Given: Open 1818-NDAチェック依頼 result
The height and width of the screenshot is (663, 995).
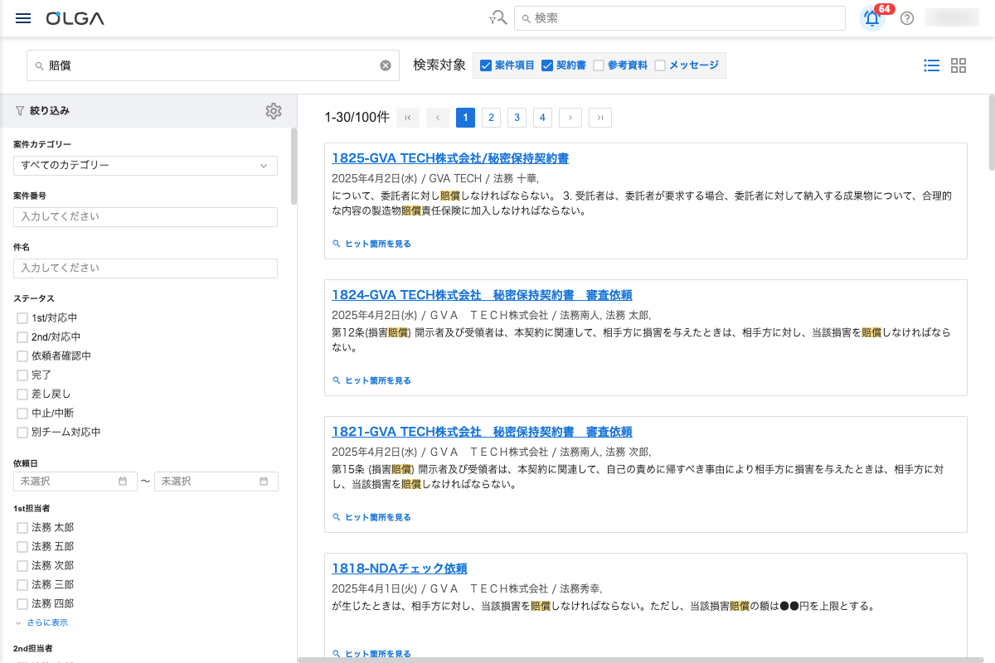Looking at the screenshot, I should click(x=400, y=569).
